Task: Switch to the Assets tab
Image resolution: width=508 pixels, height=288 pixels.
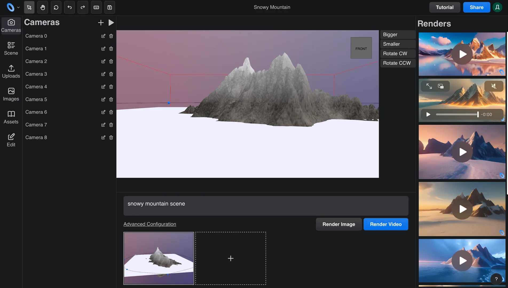Action: tap(11, 117)
